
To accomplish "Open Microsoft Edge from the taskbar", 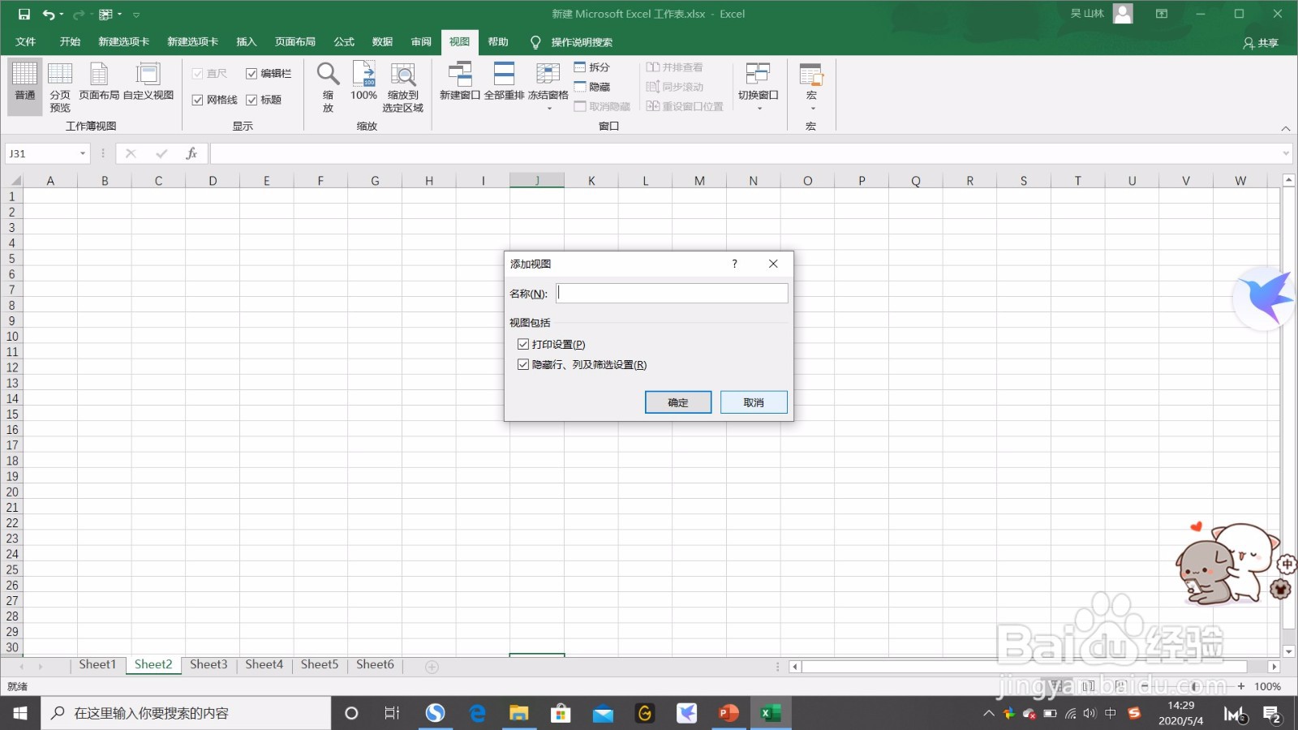I will pos(477,713).
